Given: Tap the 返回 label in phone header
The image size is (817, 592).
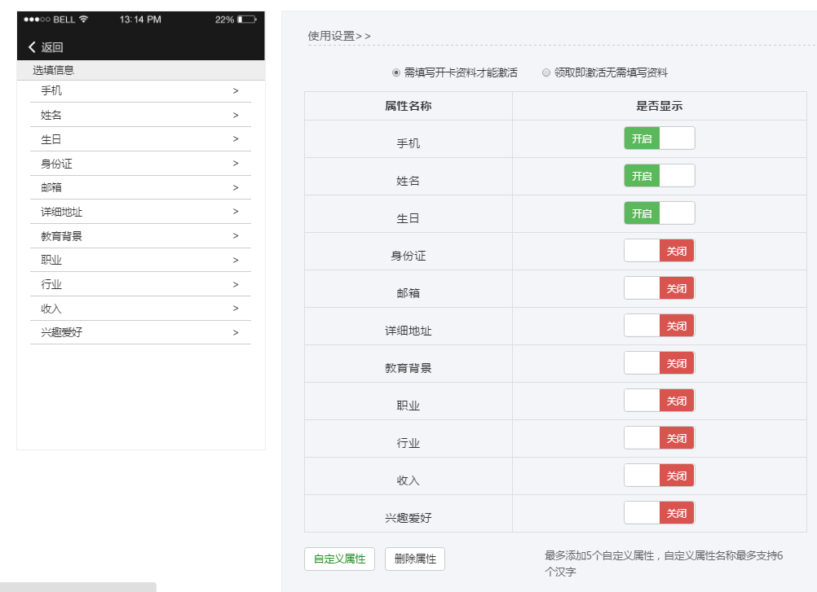Looking at the screenshot, I should (x=52, y=47).
